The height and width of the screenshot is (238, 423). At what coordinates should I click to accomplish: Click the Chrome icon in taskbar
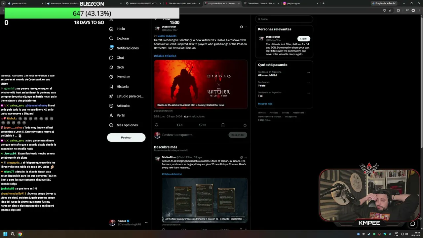(x=20, y=234)
